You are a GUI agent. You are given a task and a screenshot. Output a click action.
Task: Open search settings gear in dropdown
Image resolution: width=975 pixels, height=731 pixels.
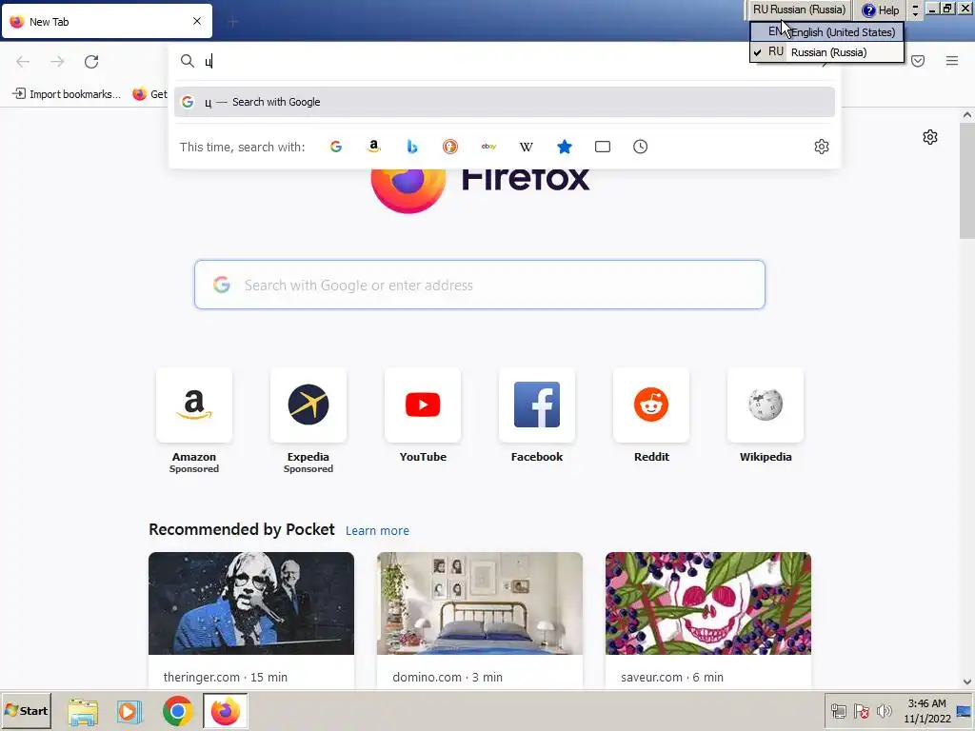[x=822, y=147]
